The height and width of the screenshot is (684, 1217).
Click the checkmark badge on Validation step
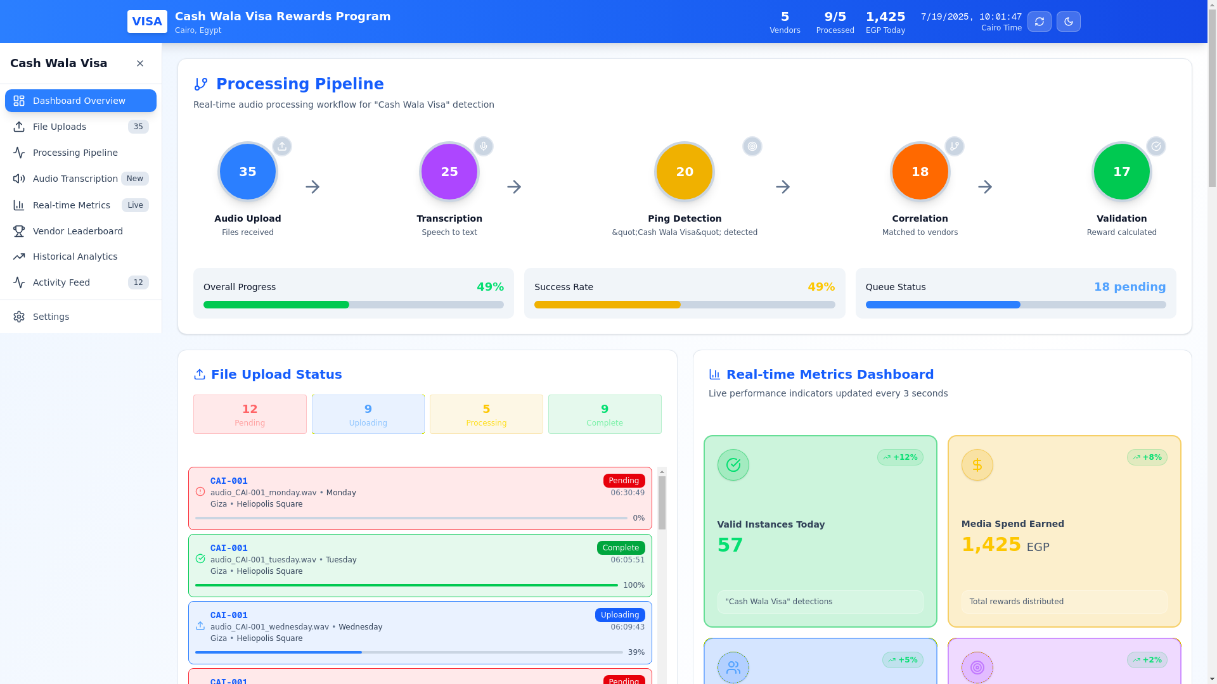(x=1156, y=146)
